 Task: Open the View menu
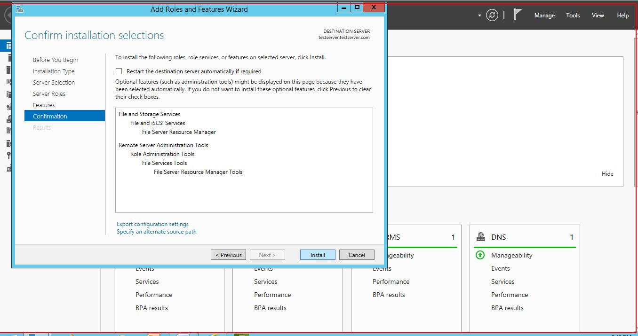click(598, 16)
